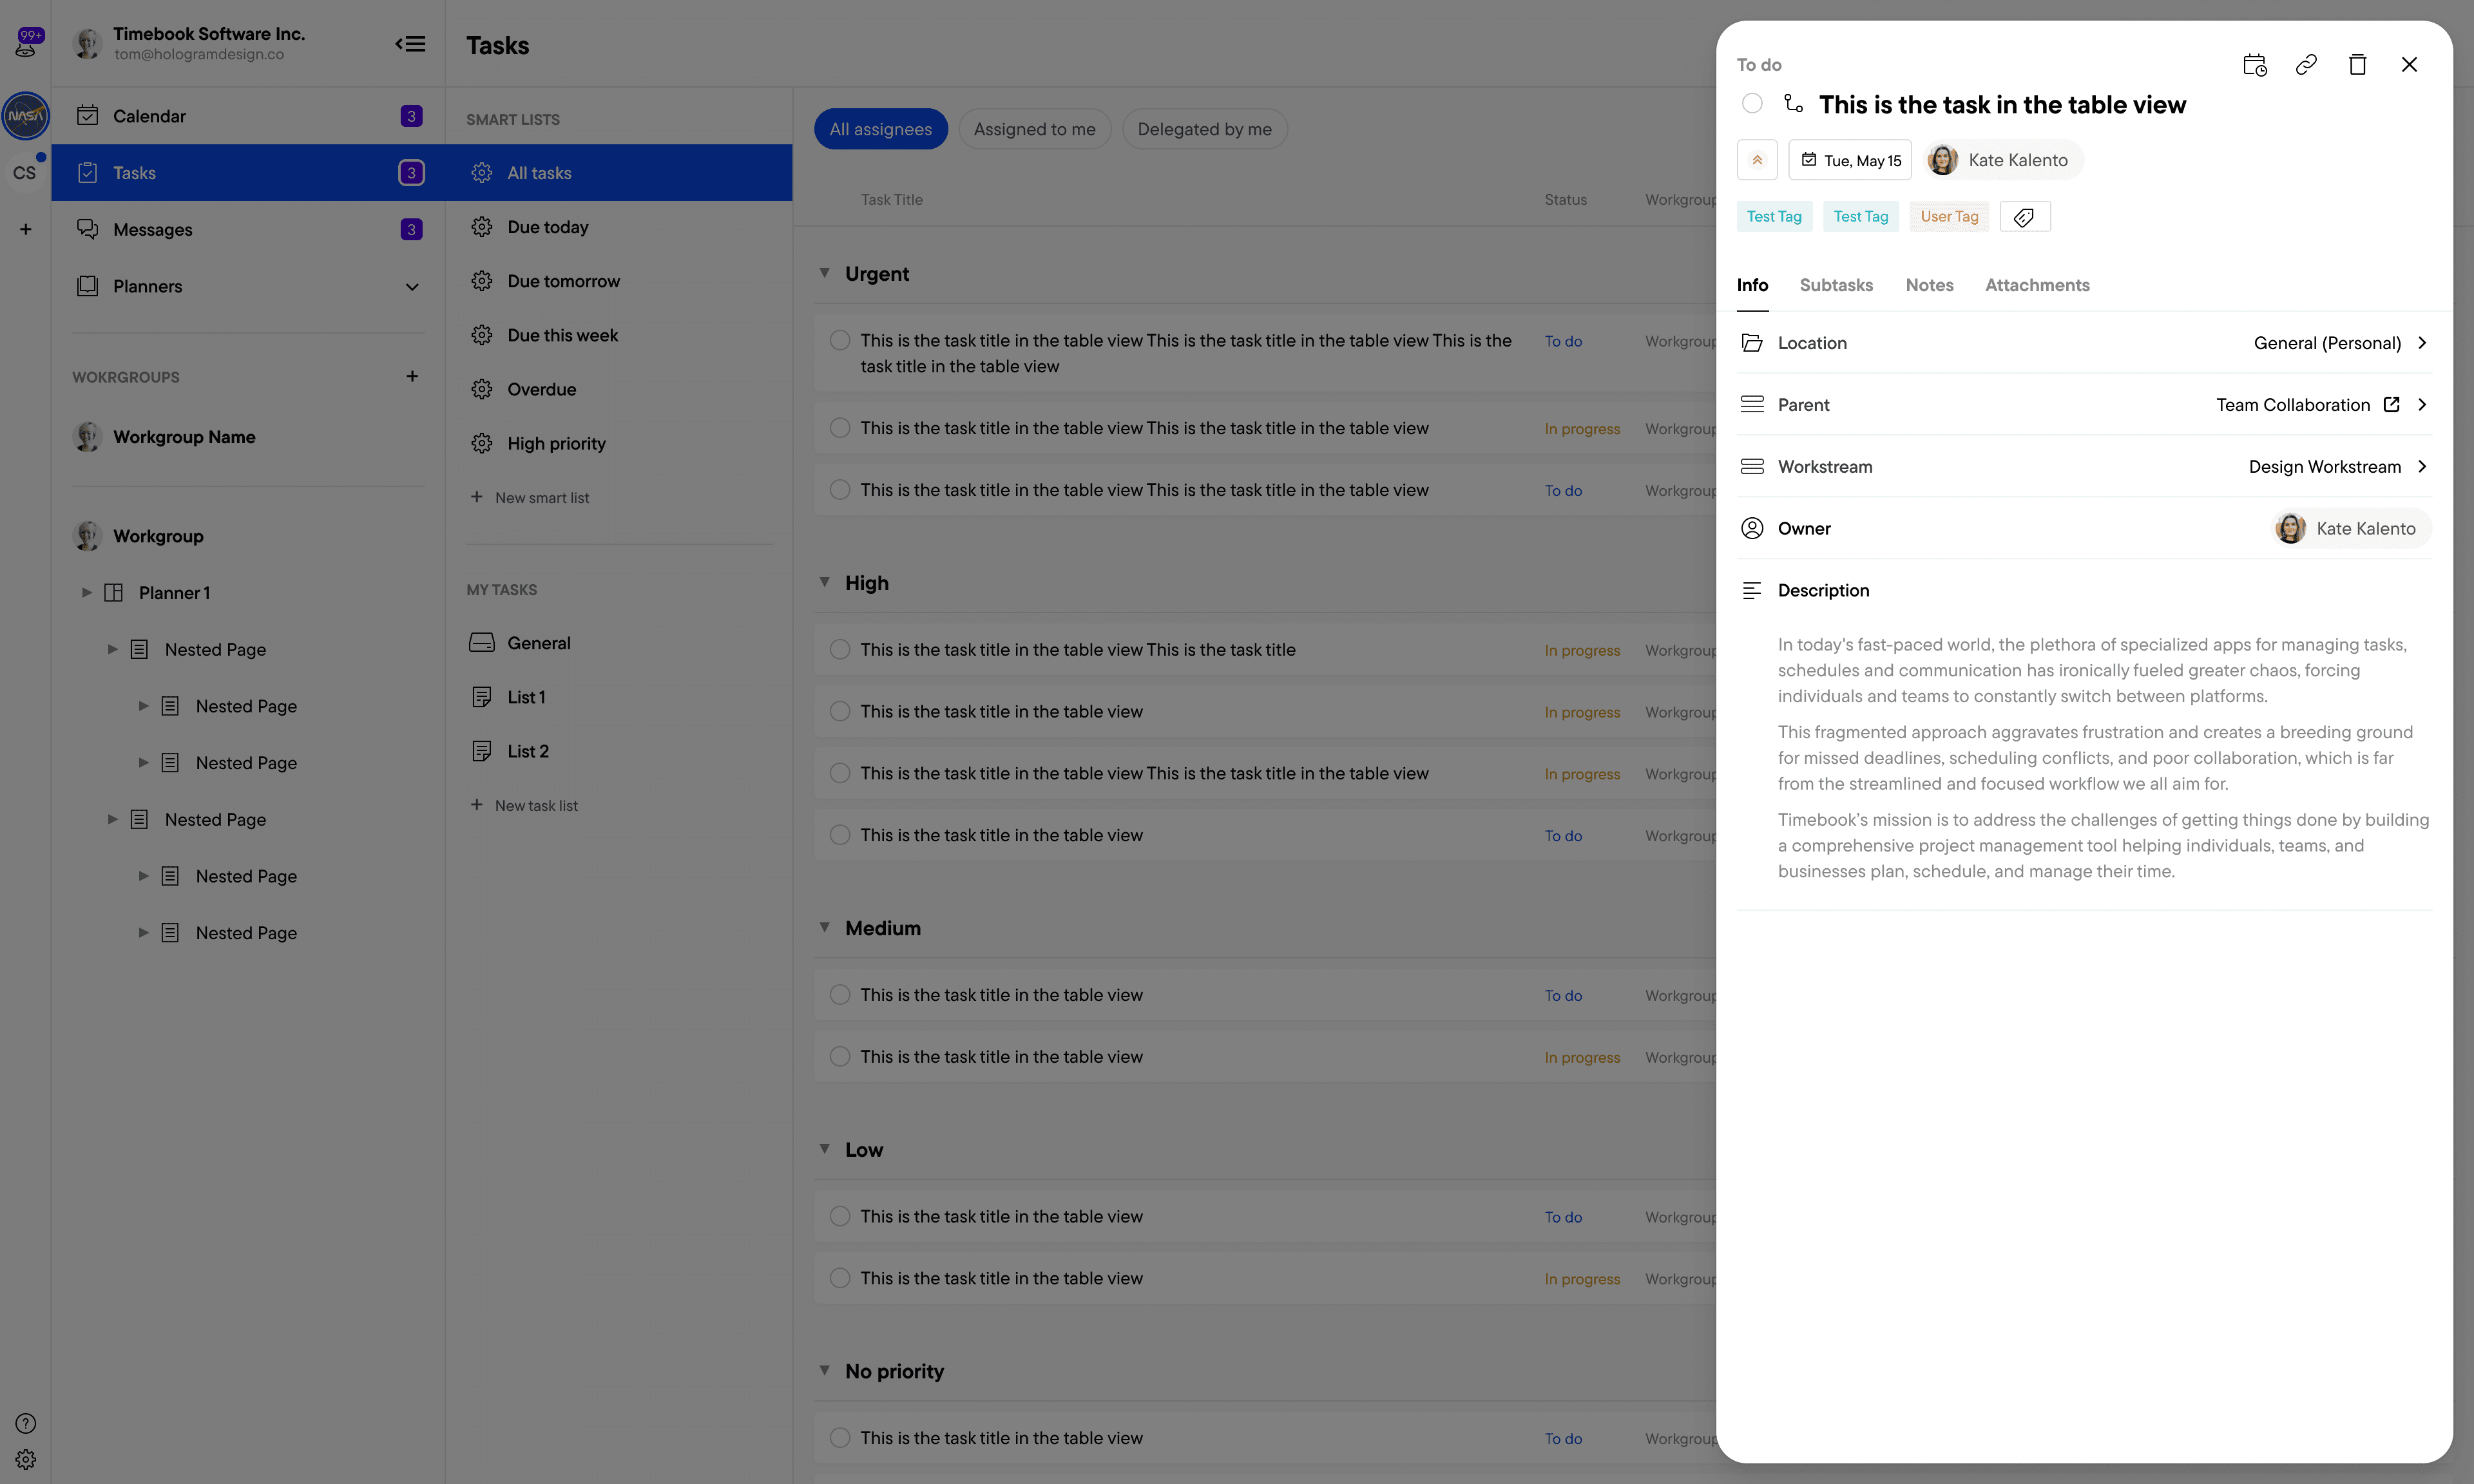Viewport: 2474px width, 1484px height.
Task: Collapse the Urgent group
Action: pyautogui.click(x=825, y=273)
